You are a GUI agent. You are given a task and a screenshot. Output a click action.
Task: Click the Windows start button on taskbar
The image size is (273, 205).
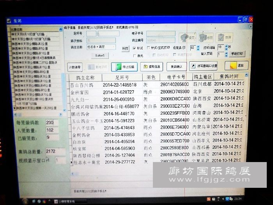[25, 201]
